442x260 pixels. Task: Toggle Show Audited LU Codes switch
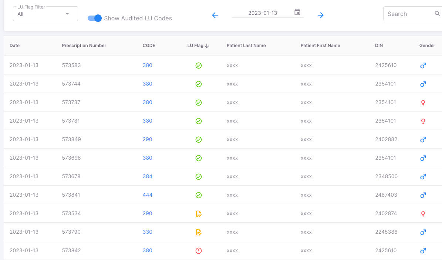95,18
